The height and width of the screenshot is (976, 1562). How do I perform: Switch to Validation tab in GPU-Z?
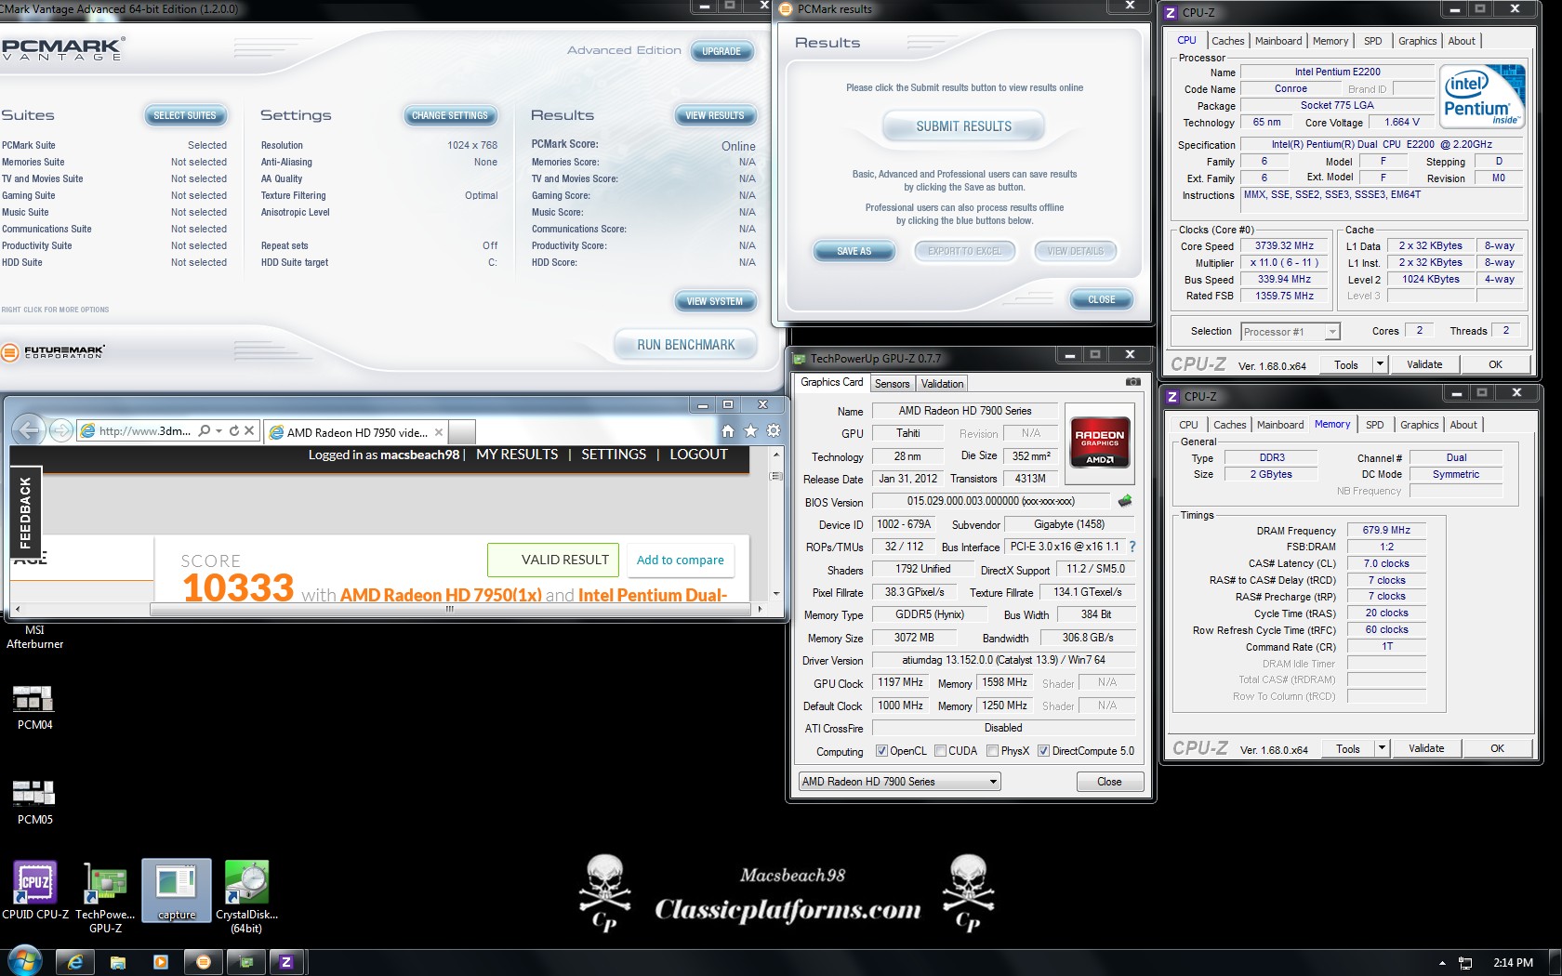[943, 384]
